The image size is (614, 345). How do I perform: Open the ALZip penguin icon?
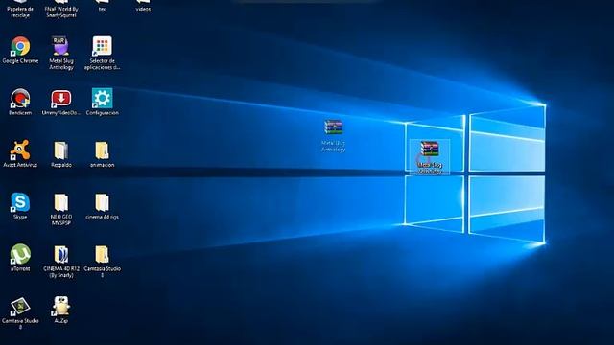click(61, 310)
